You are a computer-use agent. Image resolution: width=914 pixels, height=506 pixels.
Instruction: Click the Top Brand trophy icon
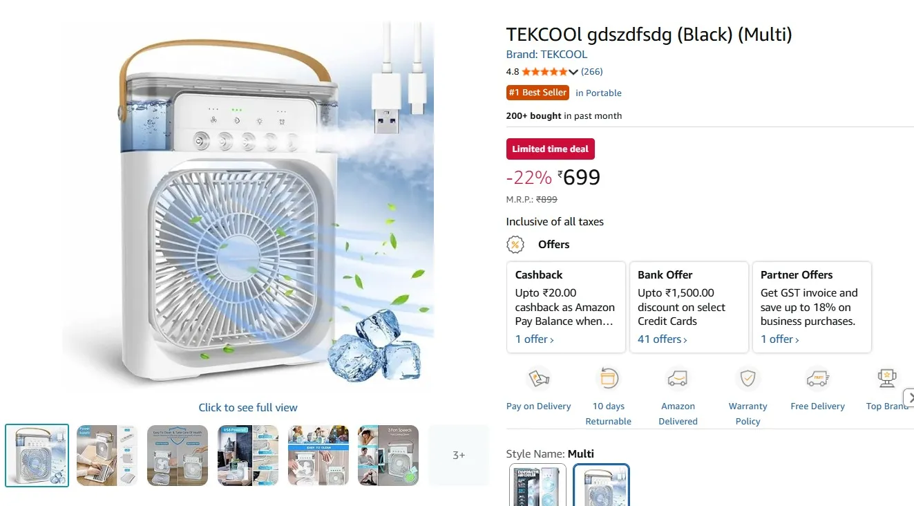[x=886, y=379]
